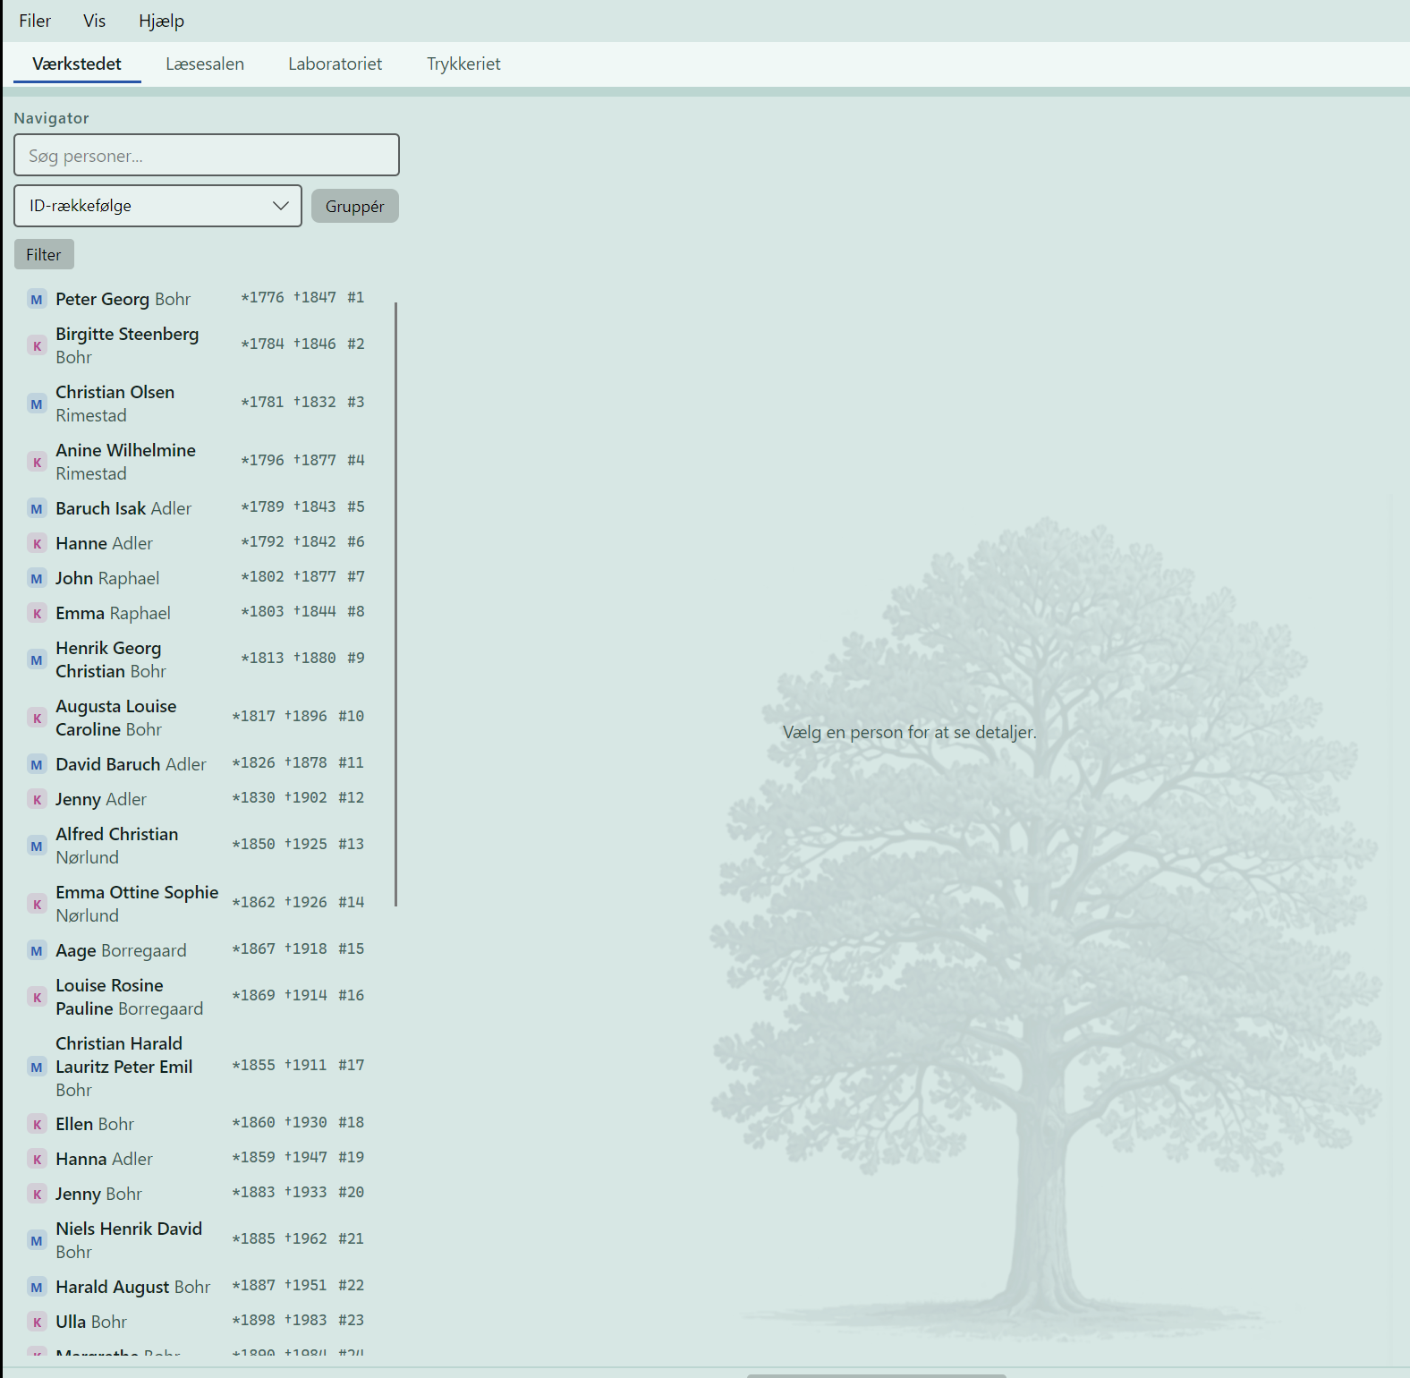Select Niels Henrik David Bohr

point(198,1240)
